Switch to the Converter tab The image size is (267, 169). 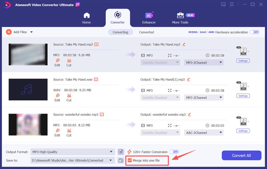(x=117, y=18)
